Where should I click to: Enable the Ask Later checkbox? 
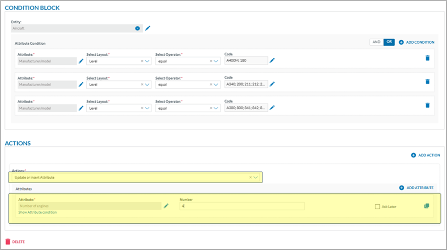click(377, 207)
